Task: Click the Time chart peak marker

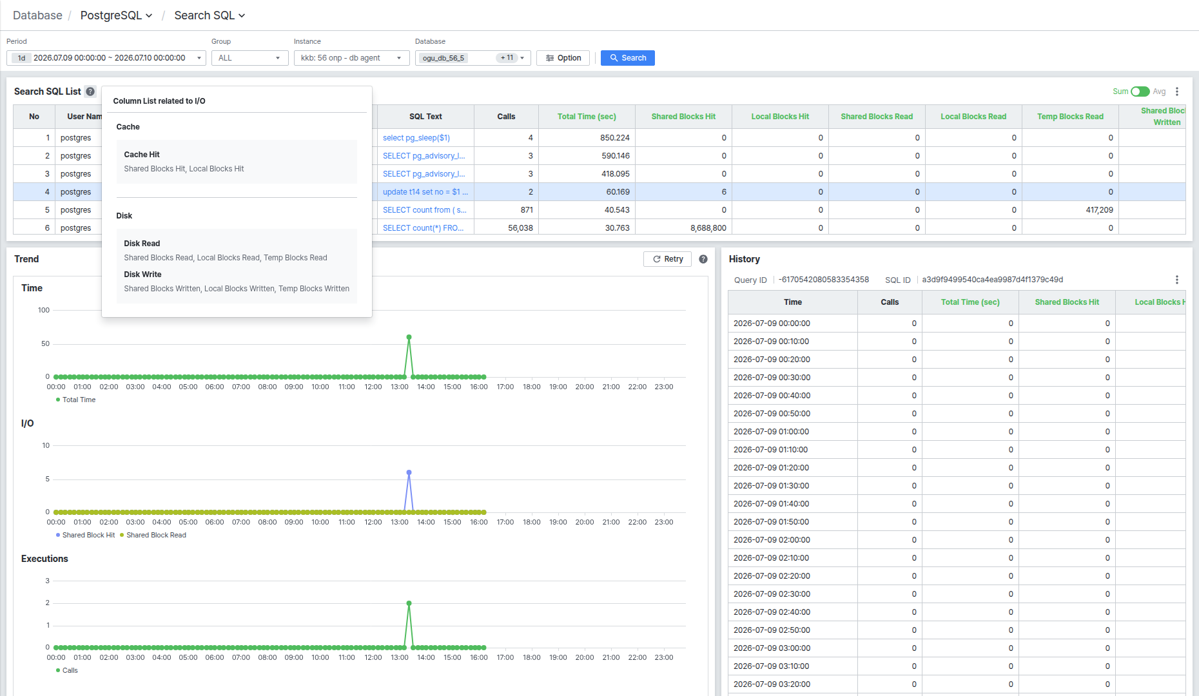Action: click(409, 337)
